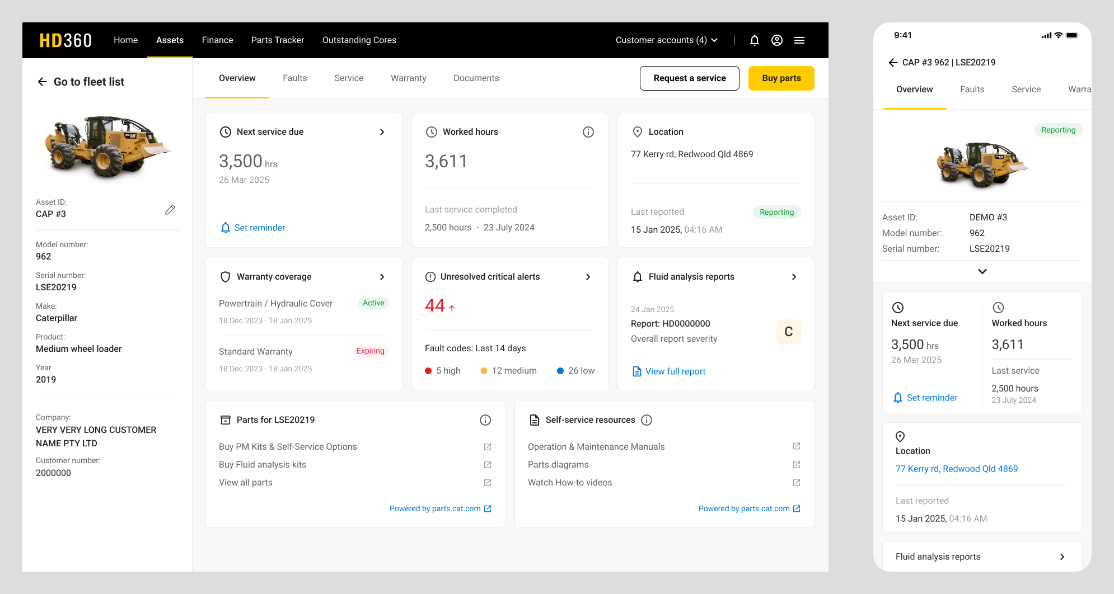Click Powered by parts.cat.com under Self-service resources
This screenshot has width=1114, height=594.
pos(750,508)
